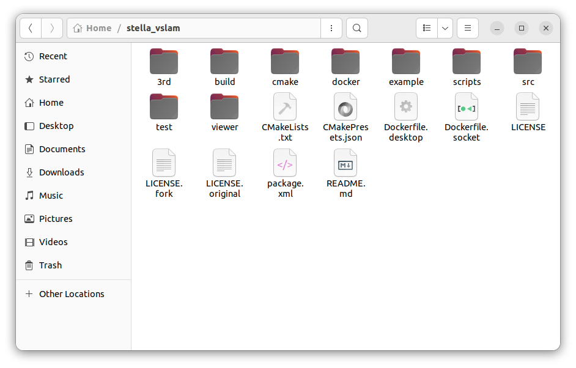Screen dimensions: 576x368
Task: Open the Dockerfile.desktop gear file
Action: [x=406, y=107]
